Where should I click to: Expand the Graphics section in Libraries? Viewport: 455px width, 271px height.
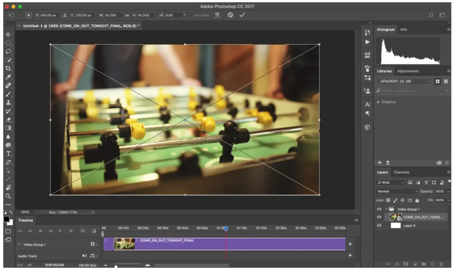[x=379, y=102]
